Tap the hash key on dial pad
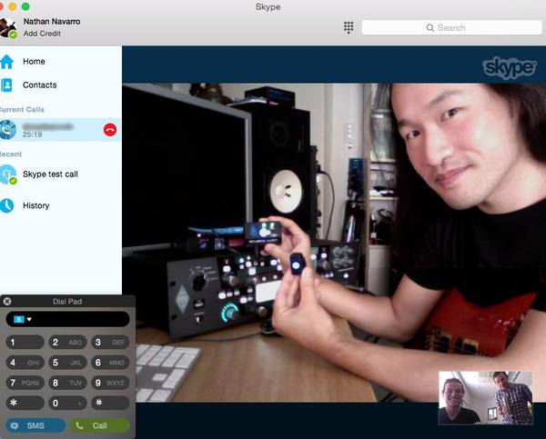Screen dimensions: 546x439 click(x=110, y=403)
